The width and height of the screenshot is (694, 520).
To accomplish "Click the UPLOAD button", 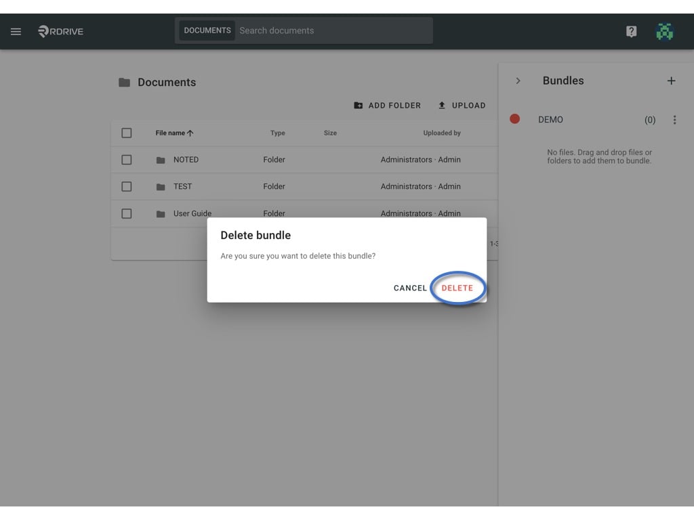I will pos(462,105).
